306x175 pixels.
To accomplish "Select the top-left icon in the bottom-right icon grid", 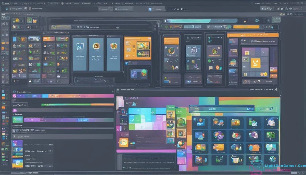I will click(x=200, y=122).
